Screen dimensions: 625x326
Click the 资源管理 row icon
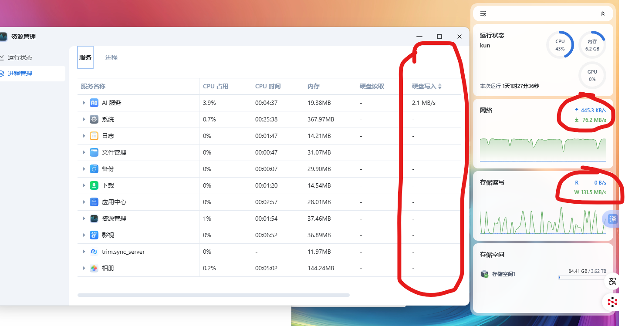click(x=94, y=218)
